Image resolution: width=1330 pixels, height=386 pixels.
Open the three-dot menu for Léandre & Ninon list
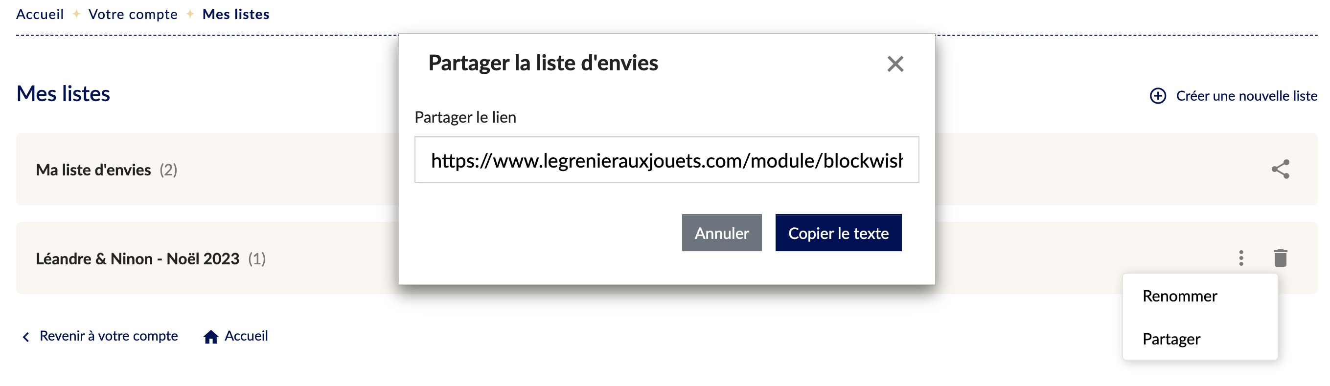coord(1240,257)
